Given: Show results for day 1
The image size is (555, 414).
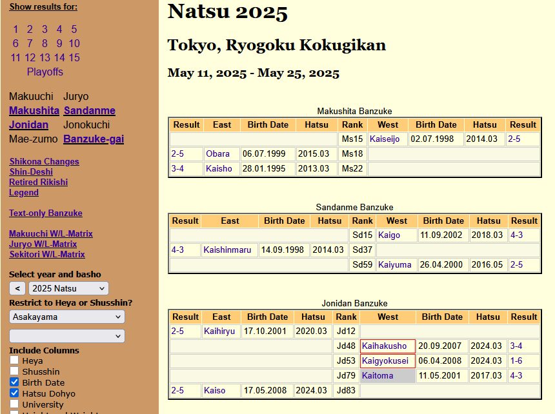Looking at the screenshot, I should pos(15,29).
